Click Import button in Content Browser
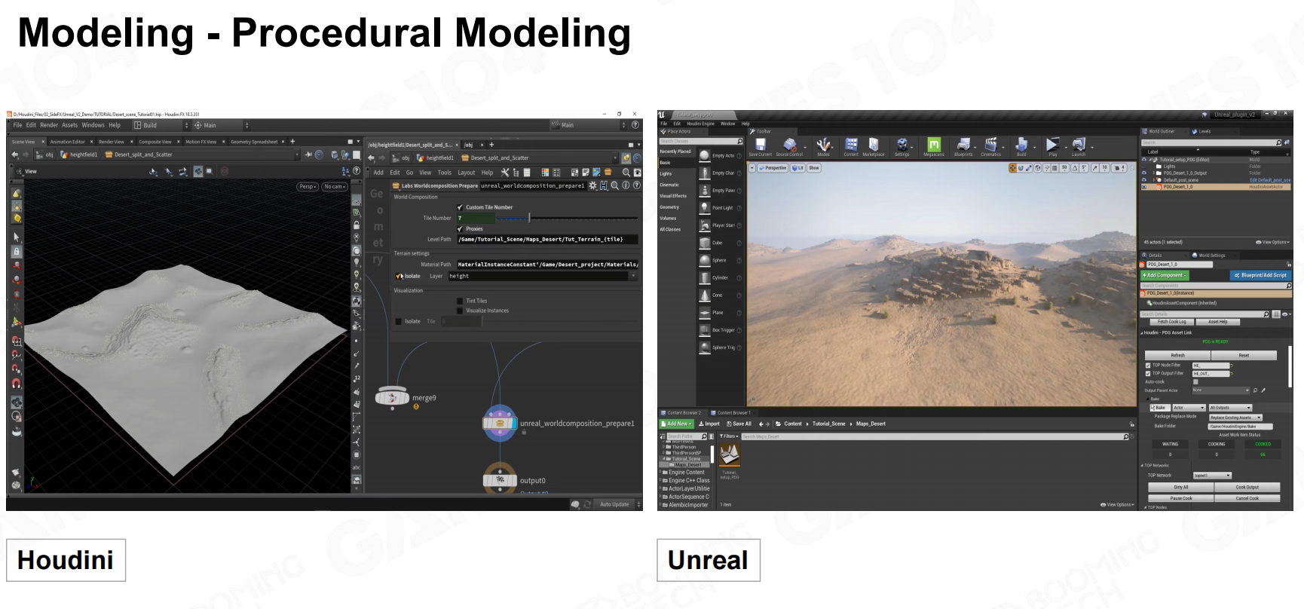The width and height of the screenshot is (1304, 609). pyautogui.click(x=709, y=424)
